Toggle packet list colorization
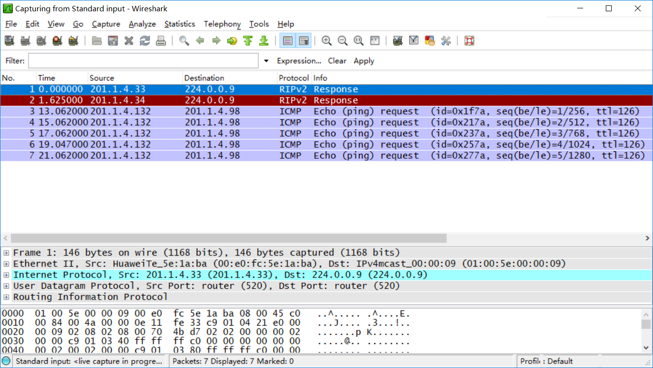 tap(288, 41)
